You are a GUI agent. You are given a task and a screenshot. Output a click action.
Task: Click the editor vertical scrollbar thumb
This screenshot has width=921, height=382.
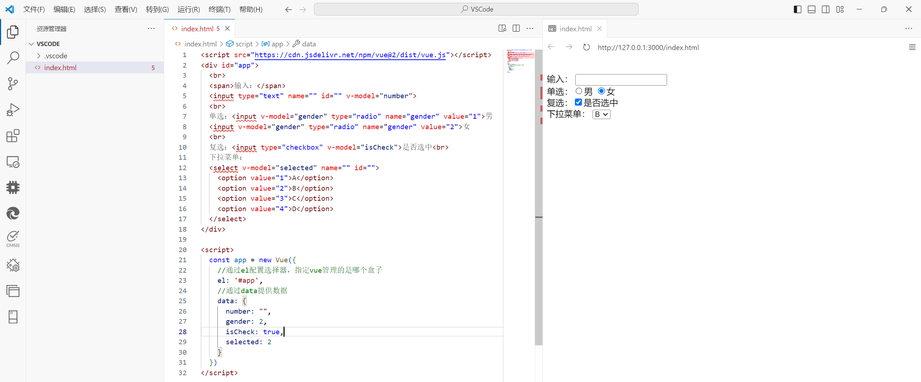(539, 197)
